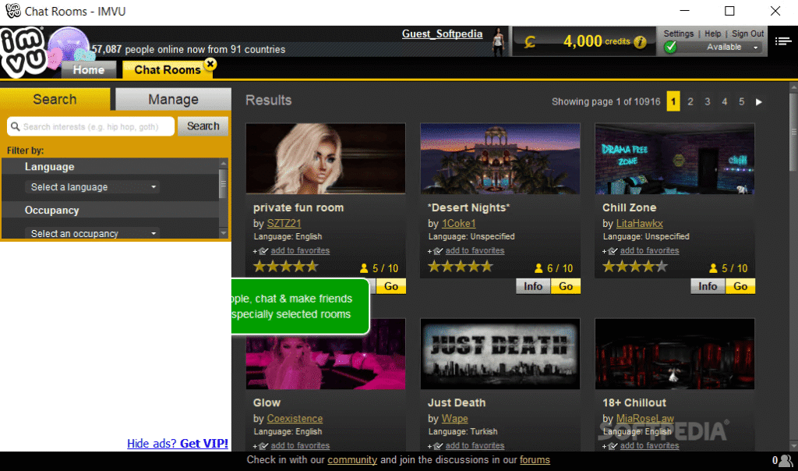Viewport: 798px width, 471px height.
Task: Go to results page 3
Action: pos(708,102)
